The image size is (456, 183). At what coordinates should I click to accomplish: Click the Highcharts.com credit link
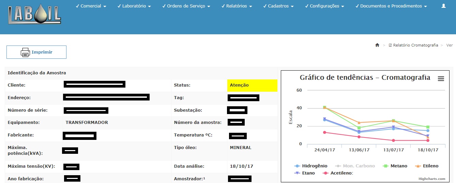(x=432, y=179)
